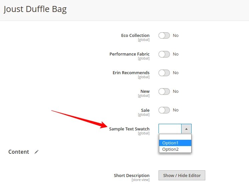249x185 pixels.
Task: Toggle the Eco Collection switch
Action: (164, 36)
